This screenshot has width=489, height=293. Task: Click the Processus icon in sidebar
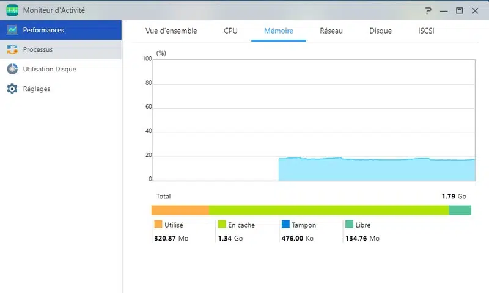coord(12,49)
